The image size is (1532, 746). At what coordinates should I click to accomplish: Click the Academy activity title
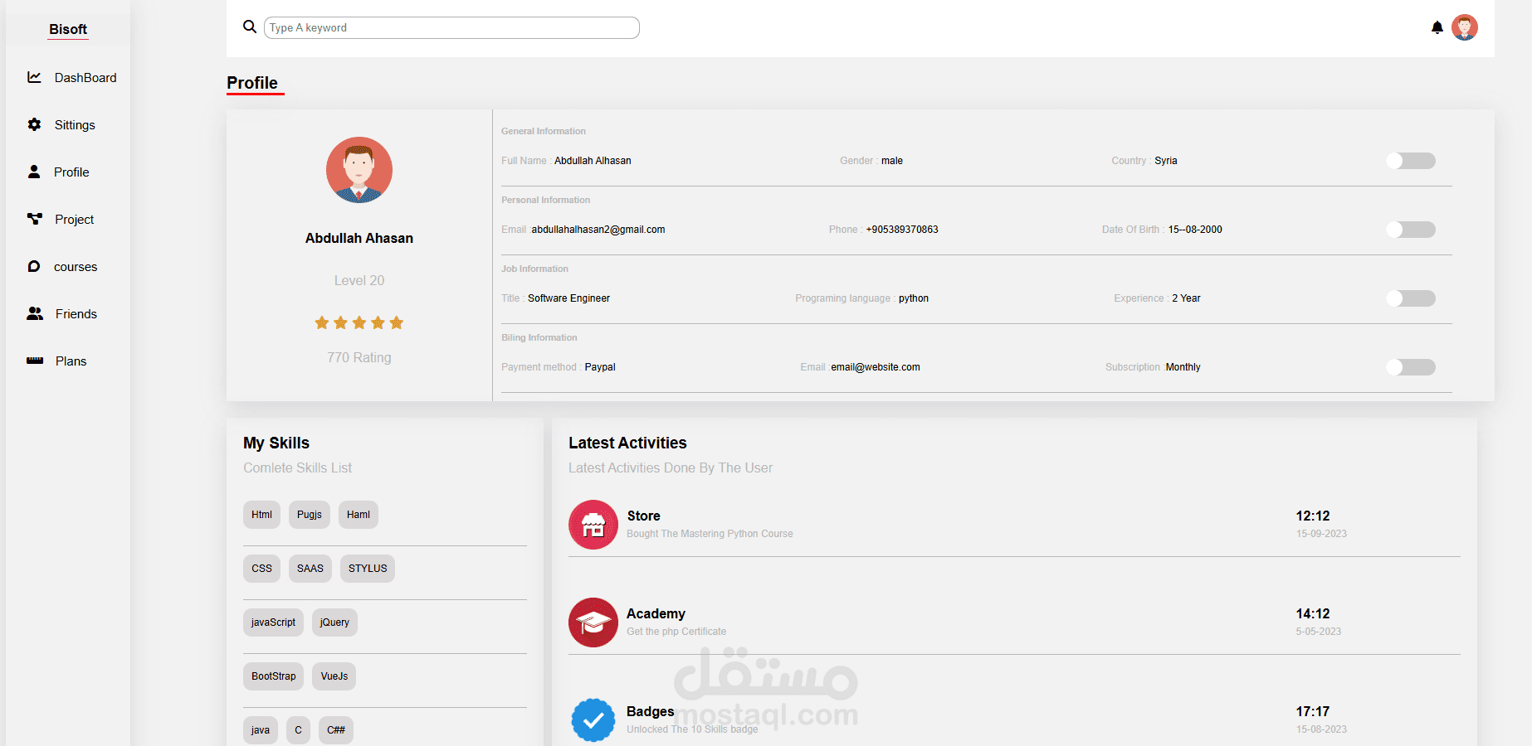pos(656,613)
